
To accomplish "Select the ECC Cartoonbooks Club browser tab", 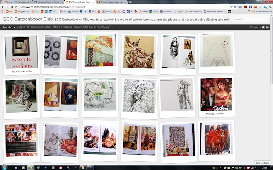I will point(80,2).
